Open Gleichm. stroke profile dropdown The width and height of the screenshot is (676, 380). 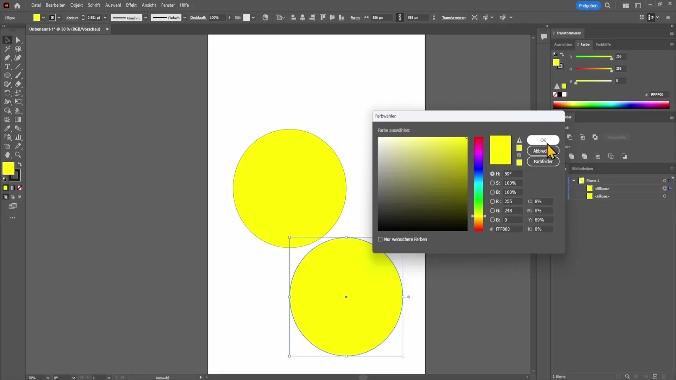[145, 18]
